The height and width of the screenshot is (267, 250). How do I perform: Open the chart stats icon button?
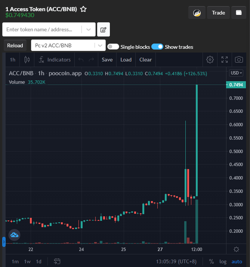point(197,13)
